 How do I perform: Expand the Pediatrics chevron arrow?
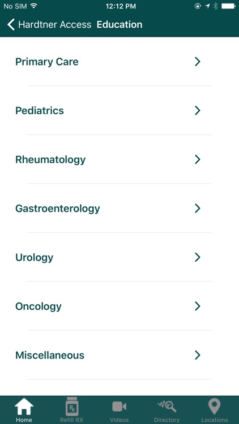198,110
